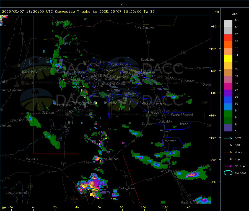The height and width of the screenshot is (211, 249).
Task: Click the storm cell beside Los_Toldos
Action: 97,159
